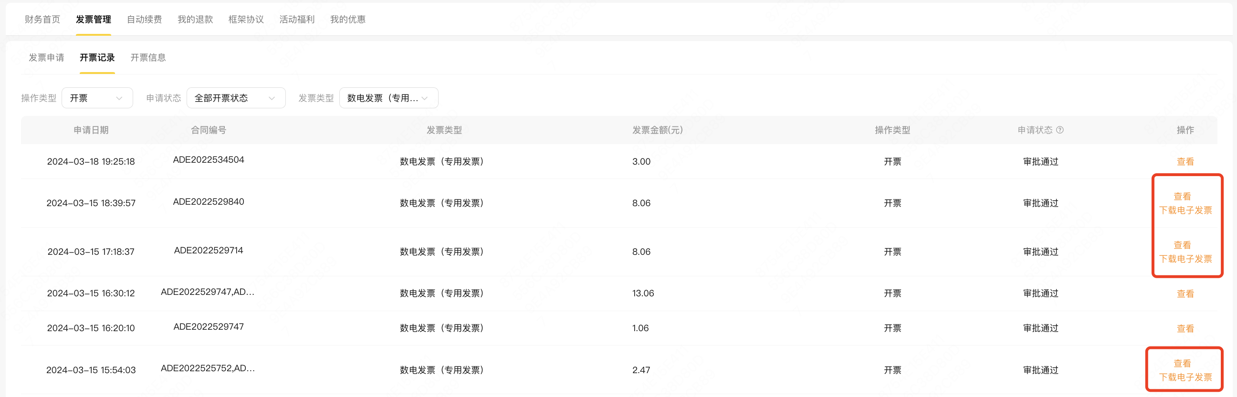Viewport: 1237px width, 397px height.
Task: Click amount 3.00 in the first row
Action: 641,162
